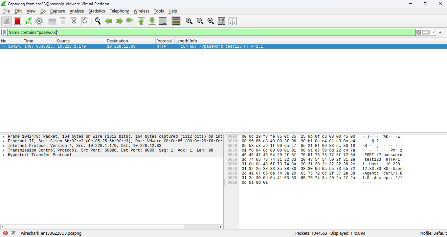Restart the current capture
447x237 pixels.
click(x=28, y=21)
